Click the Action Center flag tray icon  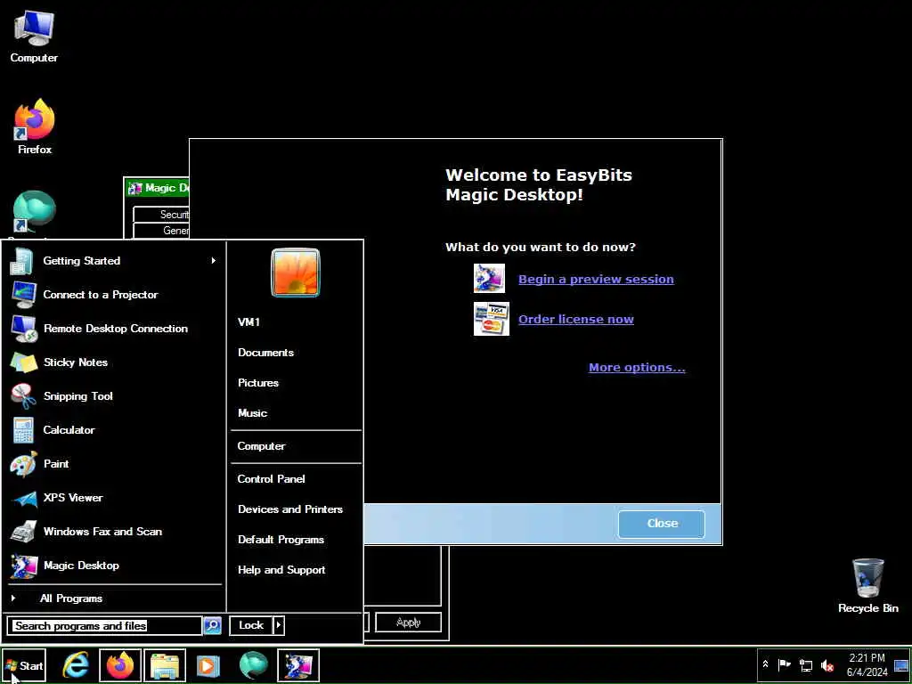tap(784, 664)
